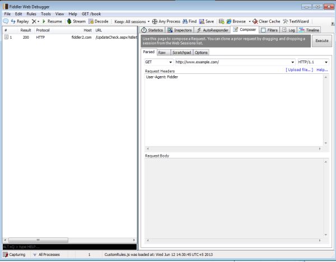Switch to the Inspectors tab

click(180, 30)
